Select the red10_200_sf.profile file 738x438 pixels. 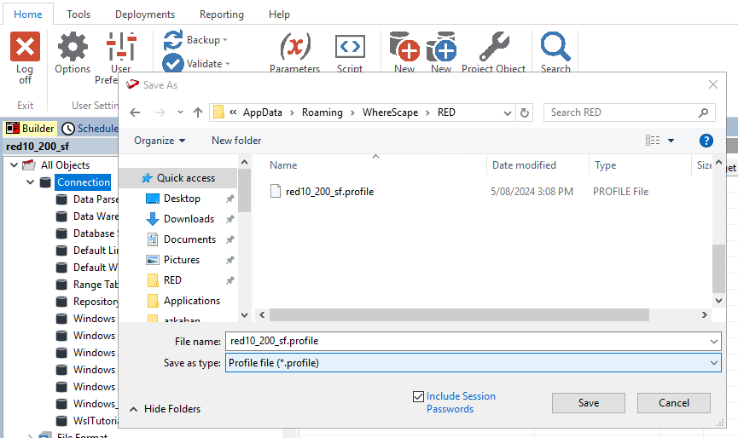click(329, 192)
